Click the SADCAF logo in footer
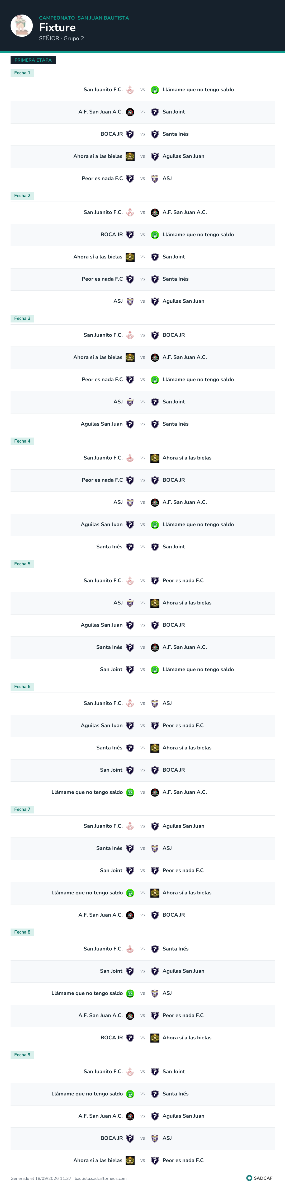This screenshot has width=285, height=1192. coord(260,1178)
